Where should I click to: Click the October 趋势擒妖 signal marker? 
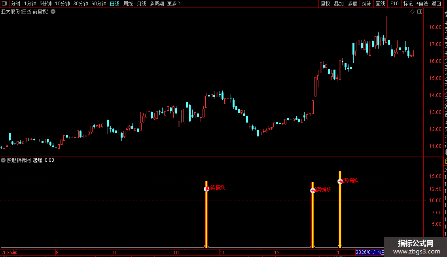(206, 189)
